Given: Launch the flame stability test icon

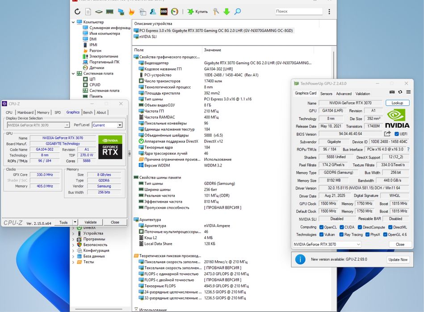Looking at the screenshot, I should [x=131, y=12].
